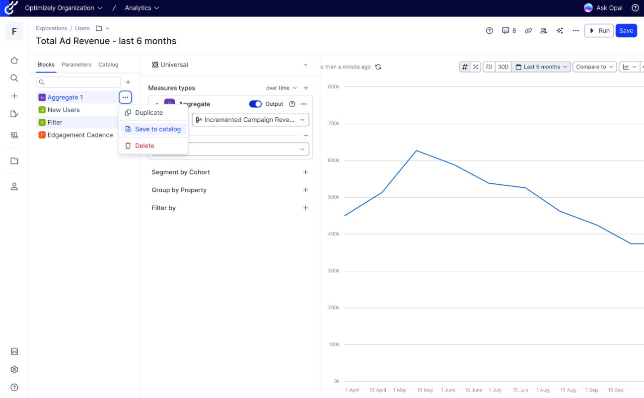The image size is (644, 398).
Task: Switch to number format (#) display
Action: click(x=465, y=67)
